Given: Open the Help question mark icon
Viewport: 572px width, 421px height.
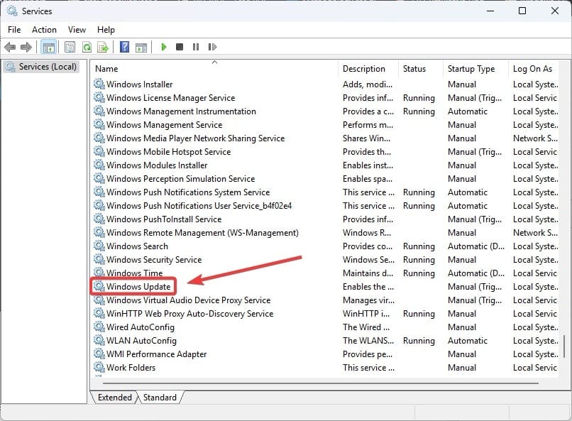Looking at the screenshot, I should click(124, 47).
